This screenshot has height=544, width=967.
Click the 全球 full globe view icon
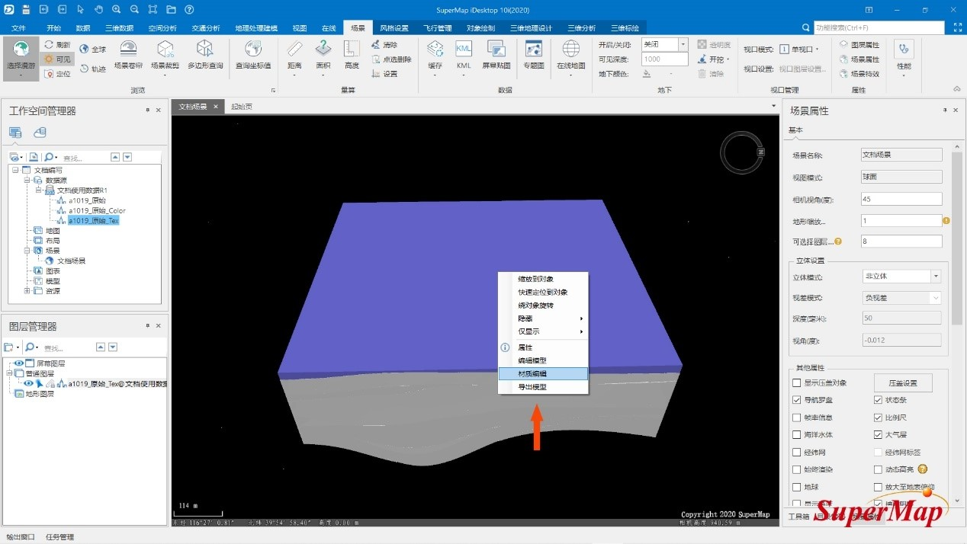pyautogui.click(x=93, y=49)
